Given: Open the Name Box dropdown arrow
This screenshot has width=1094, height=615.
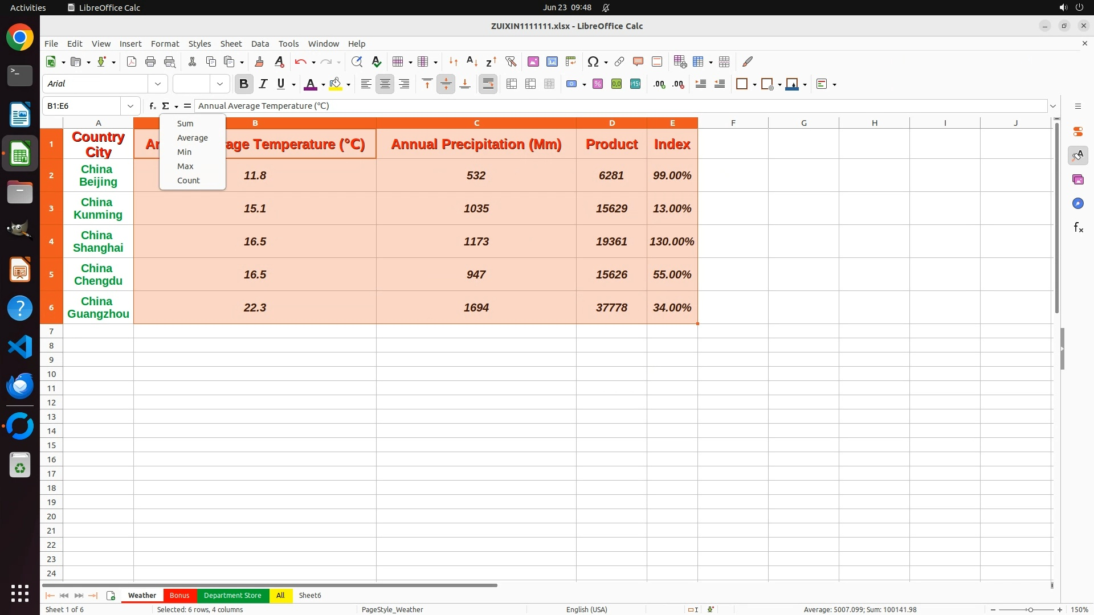Looking at the screenshot, I should click(x=130, y=106).
